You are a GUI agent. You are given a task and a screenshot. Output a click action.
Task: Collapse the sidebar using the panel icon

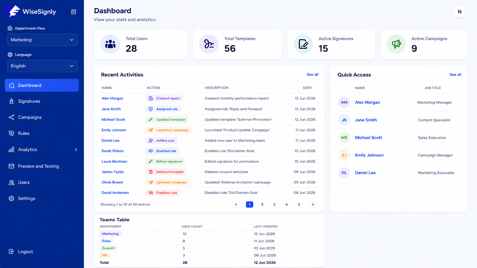tap(74, 12)
